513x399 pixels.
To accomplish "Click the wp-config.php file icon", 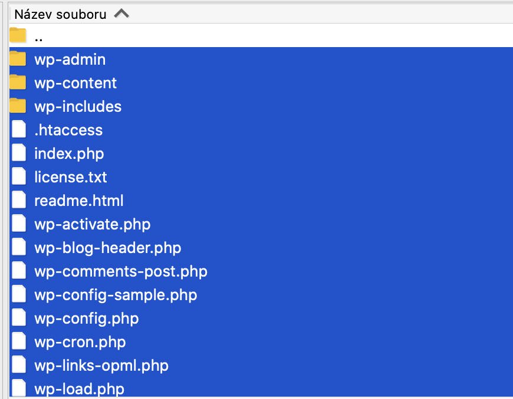I will tap(19, 318).
